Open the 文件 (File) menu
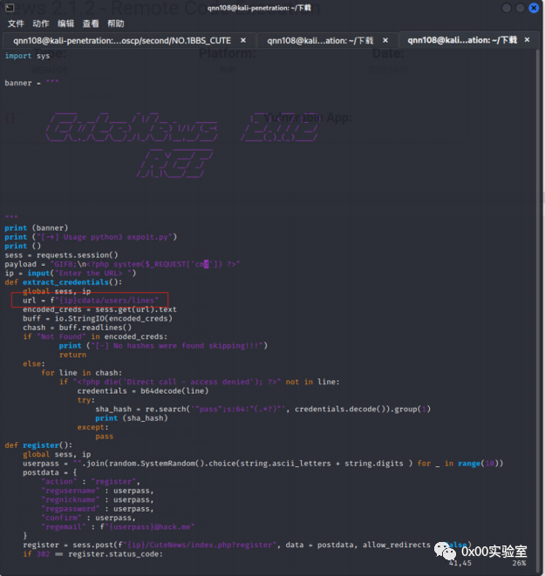The height and width of the screenshot is (576, 545). [x=16, y=24]
